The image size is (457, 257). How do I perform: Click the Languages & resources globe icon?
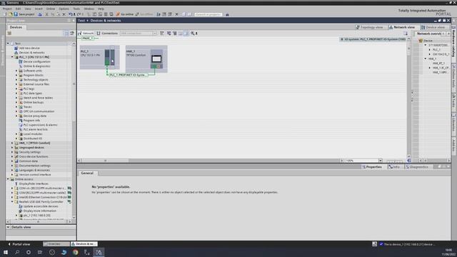click(x=16, y=170)
